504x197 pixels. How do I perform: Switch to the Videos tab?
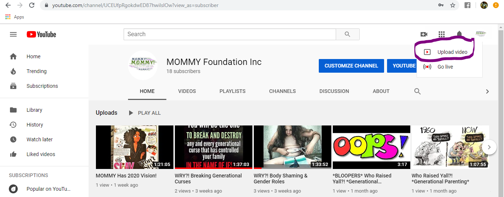tap(187, 91)
